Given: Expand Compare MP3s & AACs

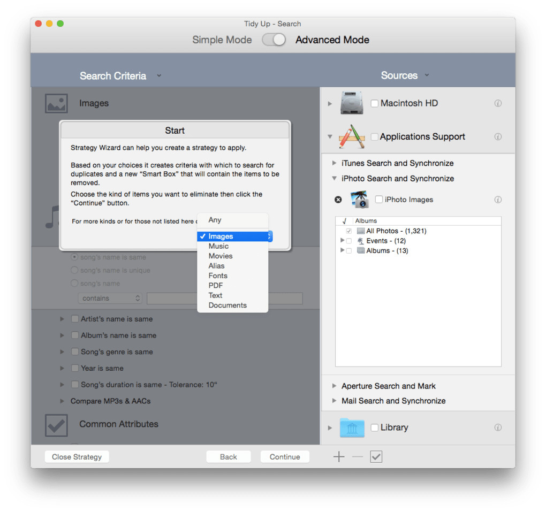Looking at the screenshot, I should 62,401.
